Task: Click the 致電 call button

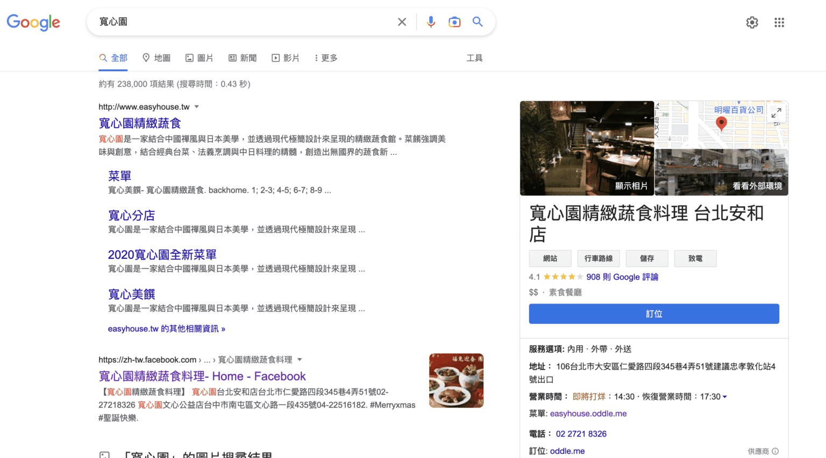Action: tap(695, 258)
